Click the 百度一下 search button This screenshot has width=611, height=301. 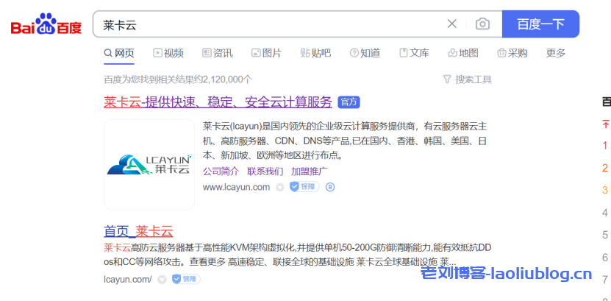pos(540,24)
